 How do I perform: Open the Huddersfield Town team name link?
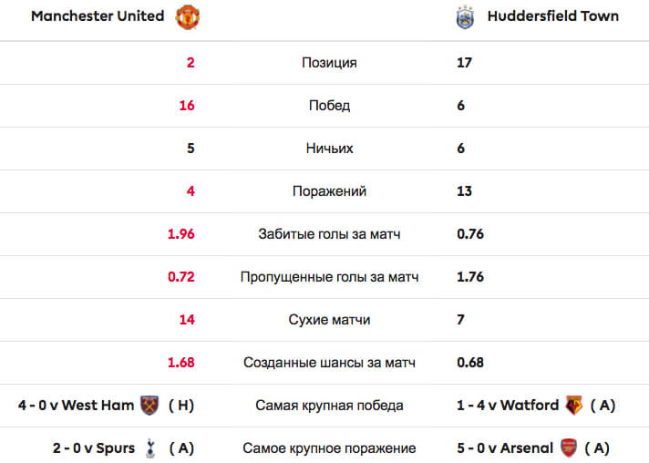click(x=553, y=16)
